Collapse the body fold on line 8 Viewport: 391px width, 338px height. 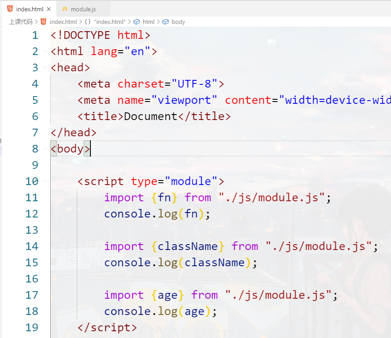tap(45, 148)
